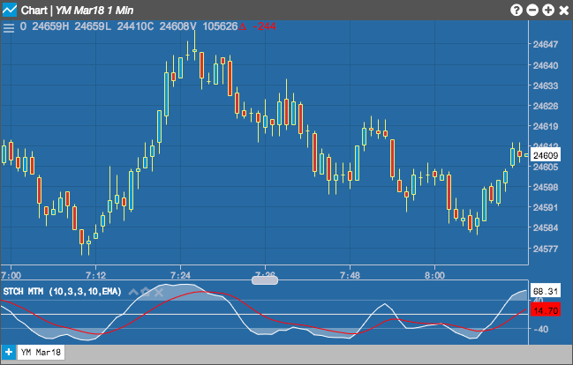Add a new tab with plus button
This screenshot has height=365, width=573.
[x=9, y=353]
